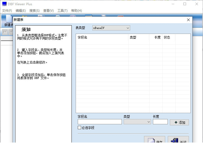Focus the 长度 input field

click(x=160, y=122)
